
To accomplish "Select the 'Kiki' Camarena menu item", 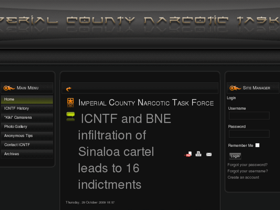I will coord(27,118).
